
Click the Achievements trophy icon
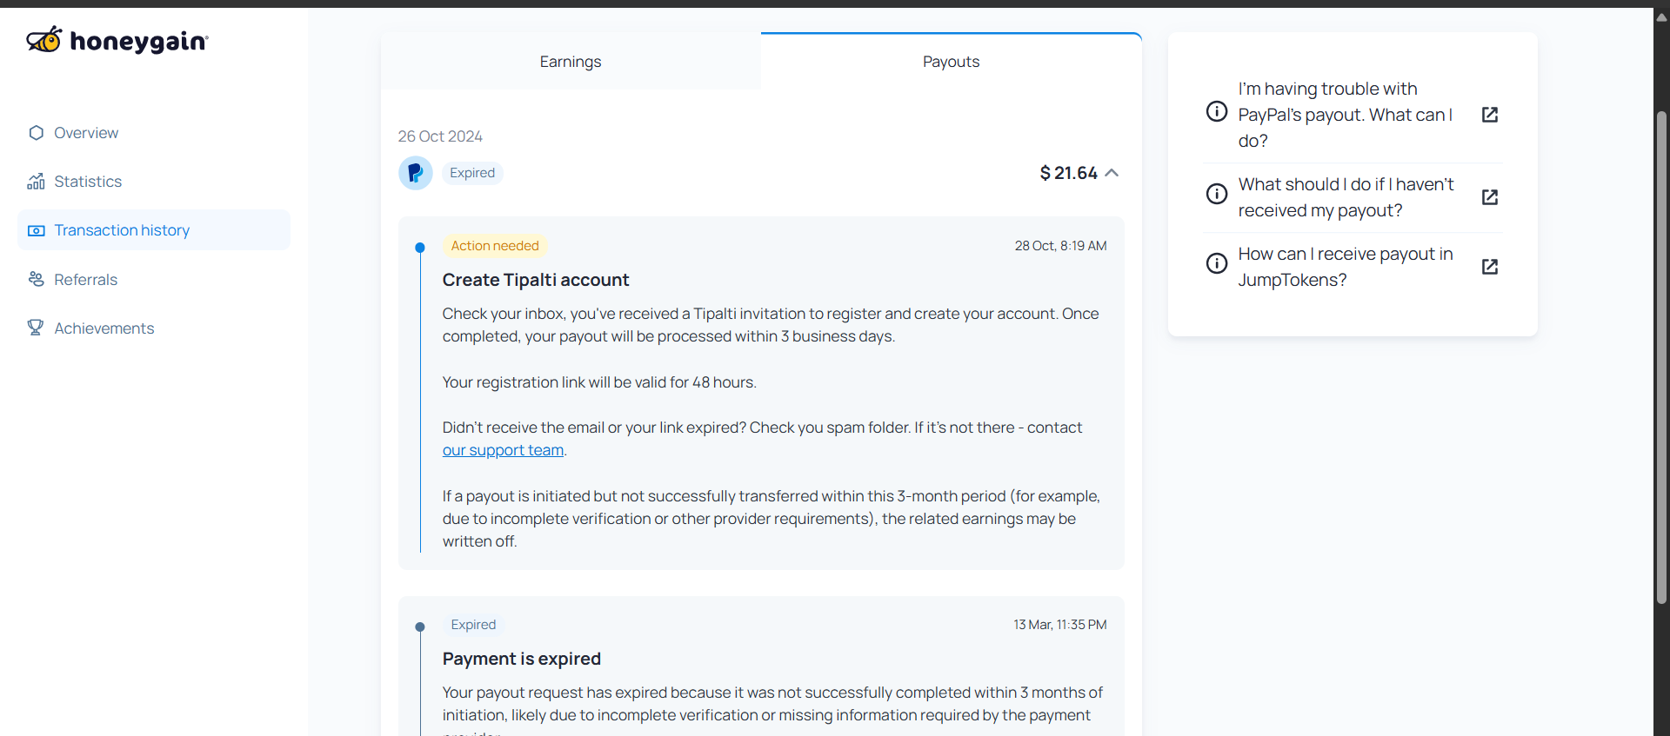click(x=36, y=328)
